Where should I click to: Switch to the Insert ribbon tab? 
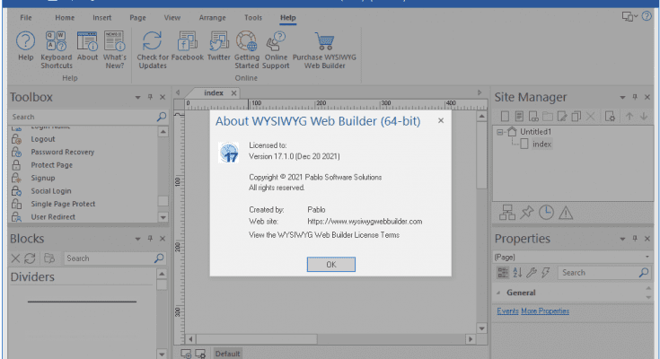[x=101, y=18]
